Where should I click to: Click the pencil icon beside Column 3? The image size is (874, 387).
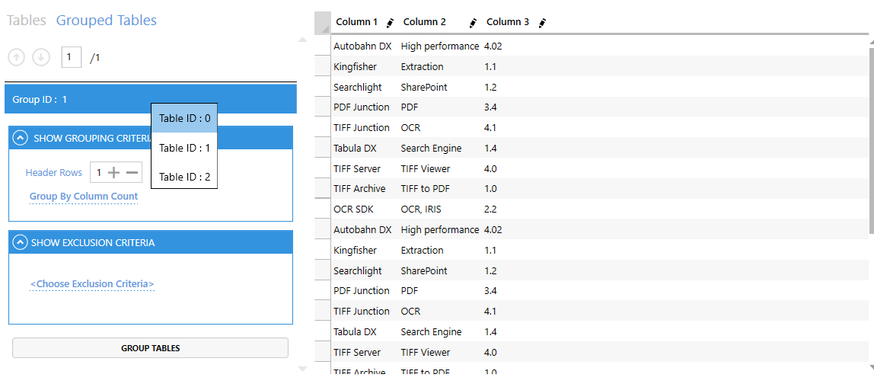coord(542,23)
